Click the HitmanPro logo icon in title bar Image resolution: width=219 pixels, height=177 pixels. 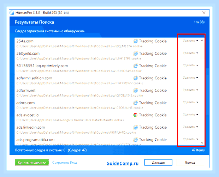click(12, 13)
